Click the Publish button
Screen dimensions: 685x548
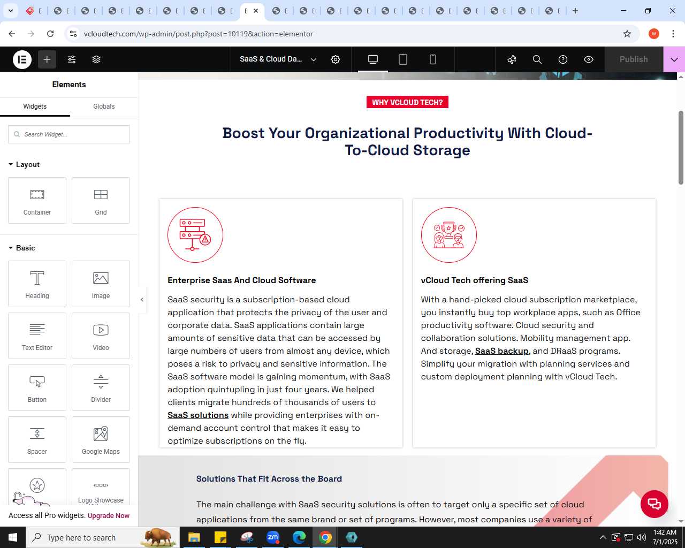click(634, 59)
